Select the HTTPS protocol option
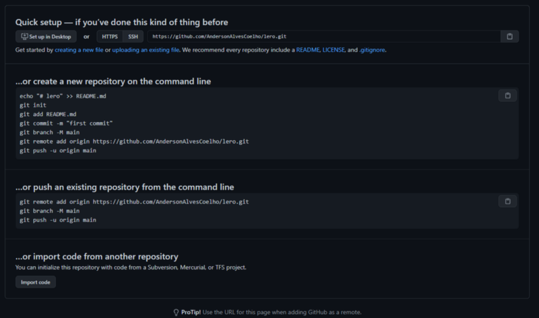This screenshot has width=539, height=318. pos(110,36)
